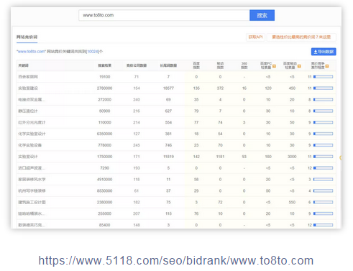The image size is (353, 271).
Task: Click help icon beside 竞价竞争激烈程度 header
Action: (327, 66)
